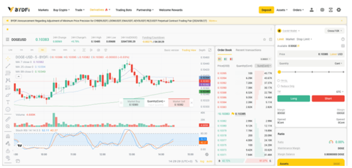Open Quantity(Cont) dropdown in floating panel

(x=156, y=101)
